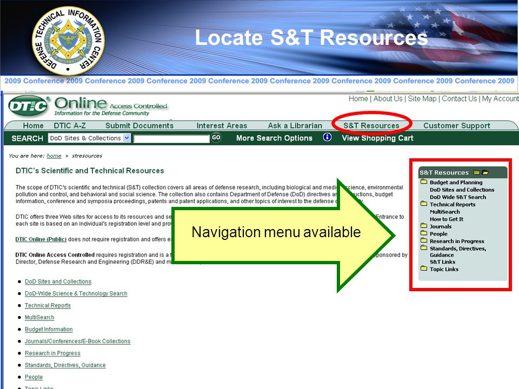
Task: Select Topic Links in sidebar menu
Action: coord(444,269)
